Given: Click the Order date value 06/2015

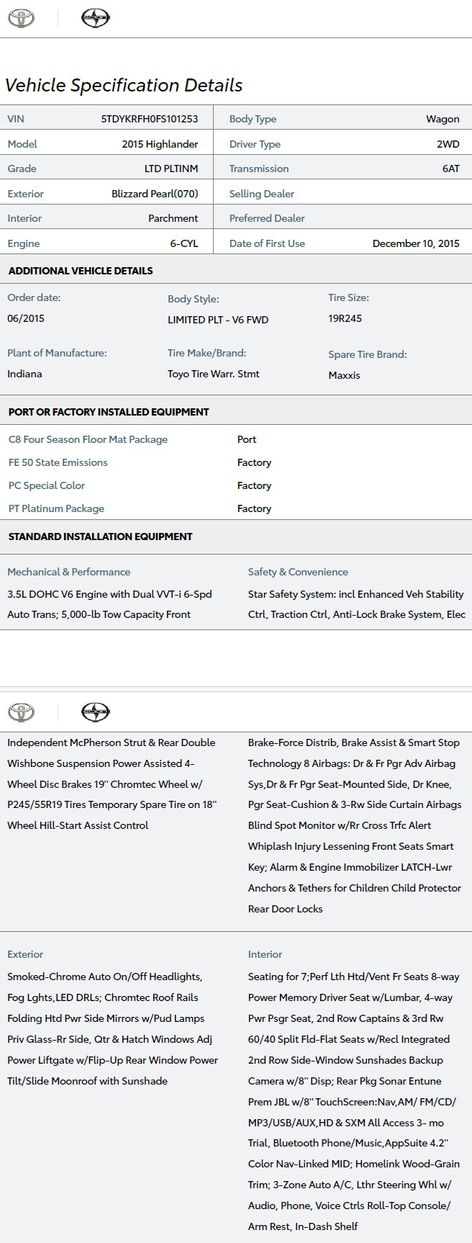Looking at the screenshot, I should (x=26, y=318).
